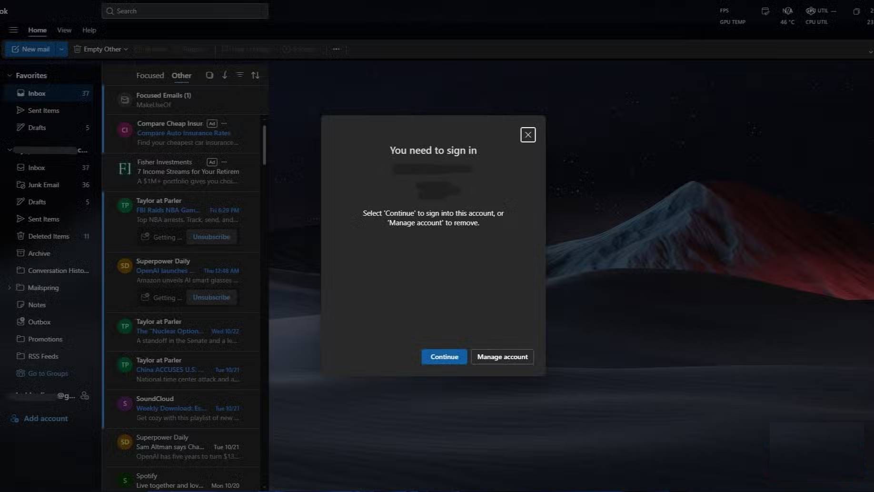Open the message 'China ACCUSES U.S. ...'

183,370
